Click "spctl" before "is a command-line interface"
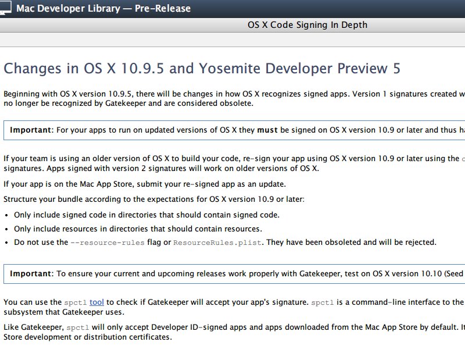The image size is (465, 349). coord(323,302)
